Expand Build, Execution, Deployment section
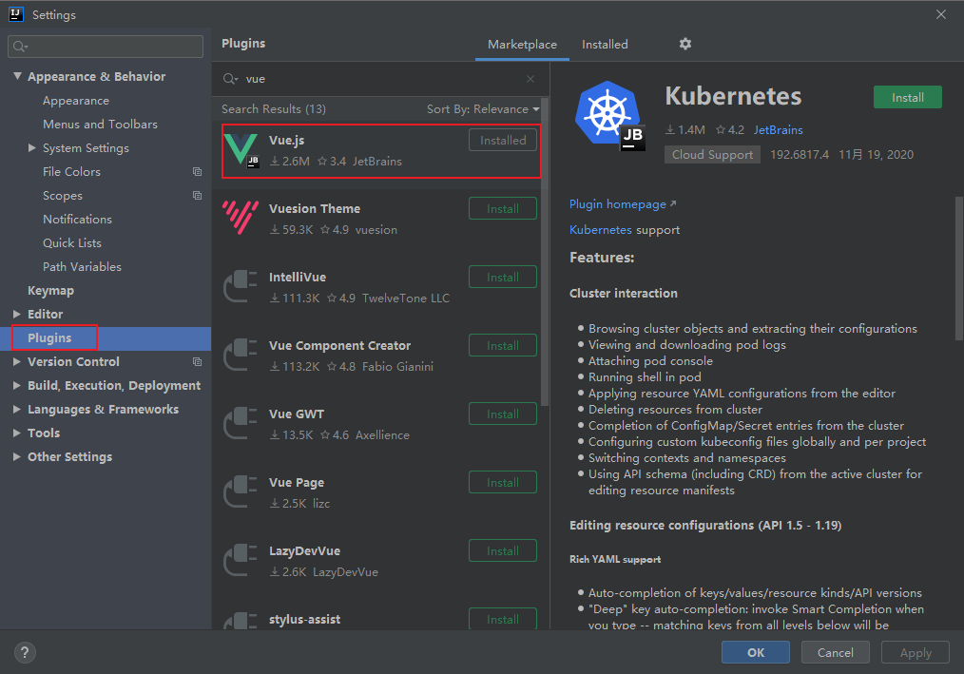964x674 pixels. pos(16,386)
